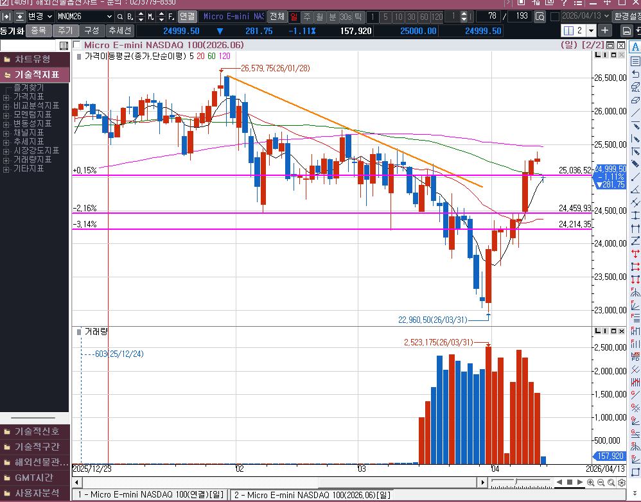This screenshot has width=641, height=502.
Task: Click the 추세선 button
Action: (119, 30)
